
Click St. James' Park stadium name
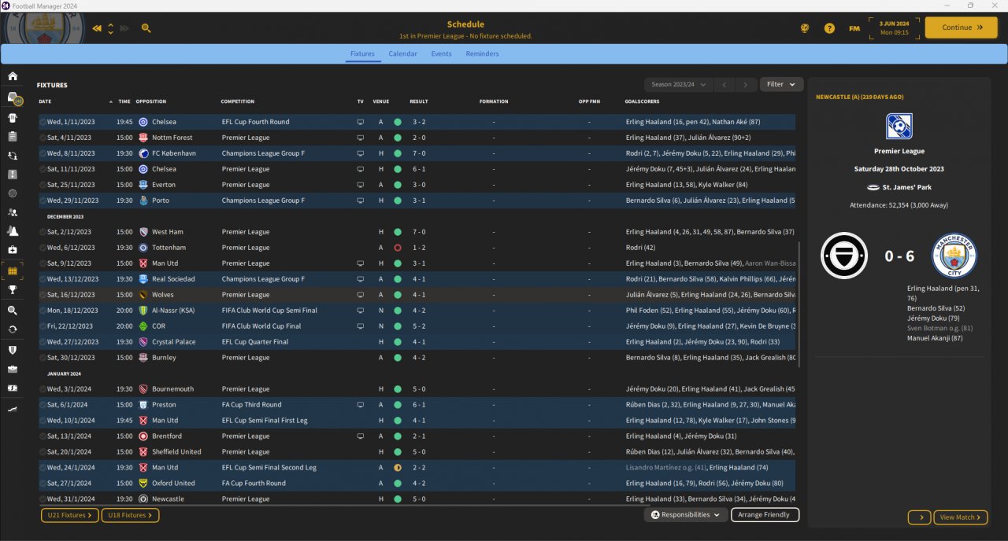pyautogui.click(x=906, y=187)
